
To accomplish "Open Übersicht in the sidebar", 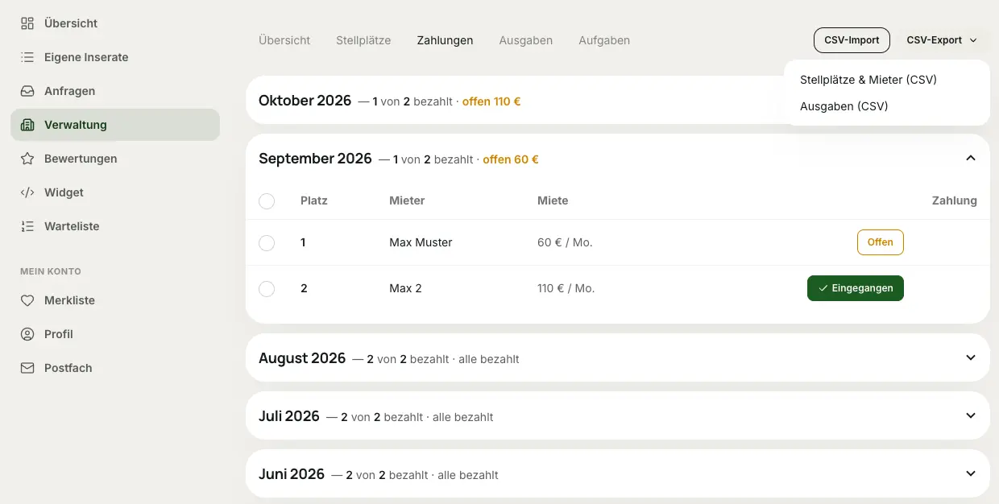I will coord(115,23).
